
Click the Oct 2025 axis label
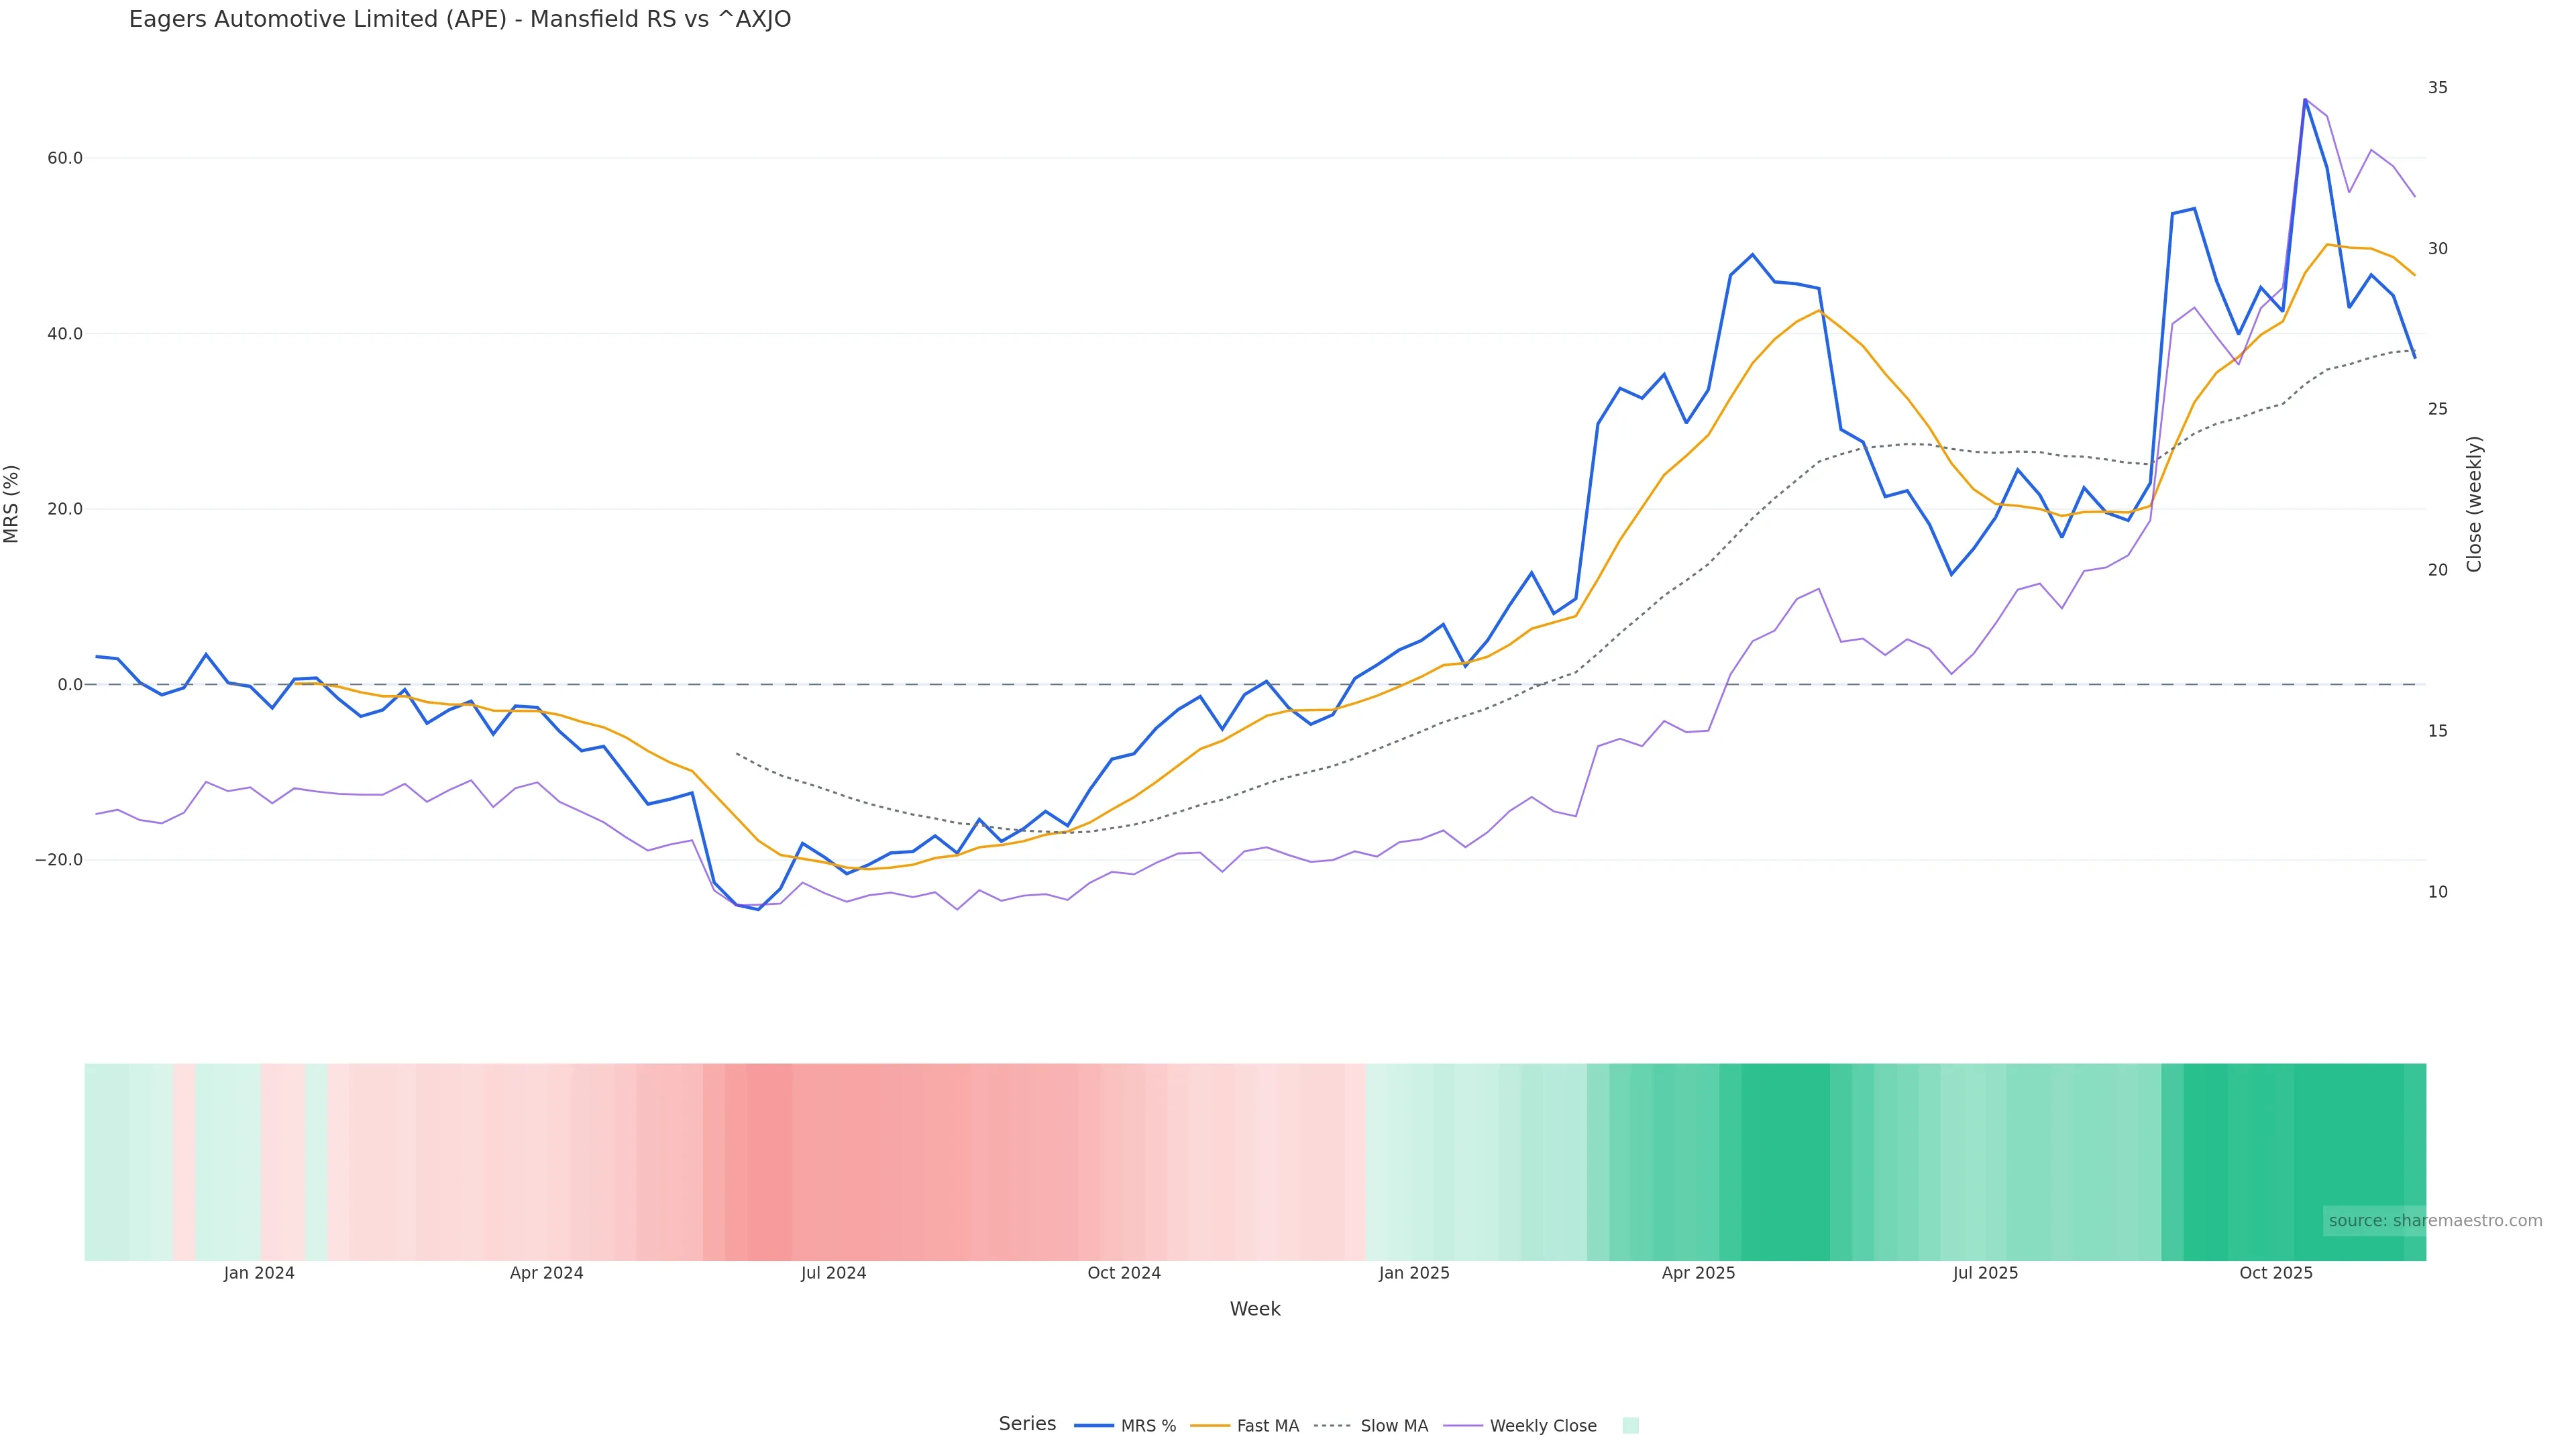(2276, 1273)
